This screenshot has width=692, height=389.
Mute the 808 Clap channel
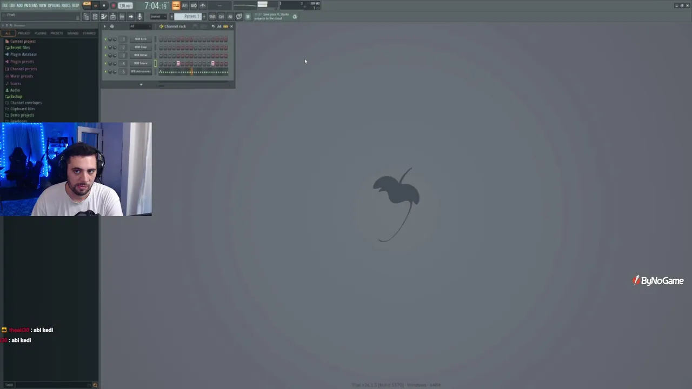tap(105, 47)
